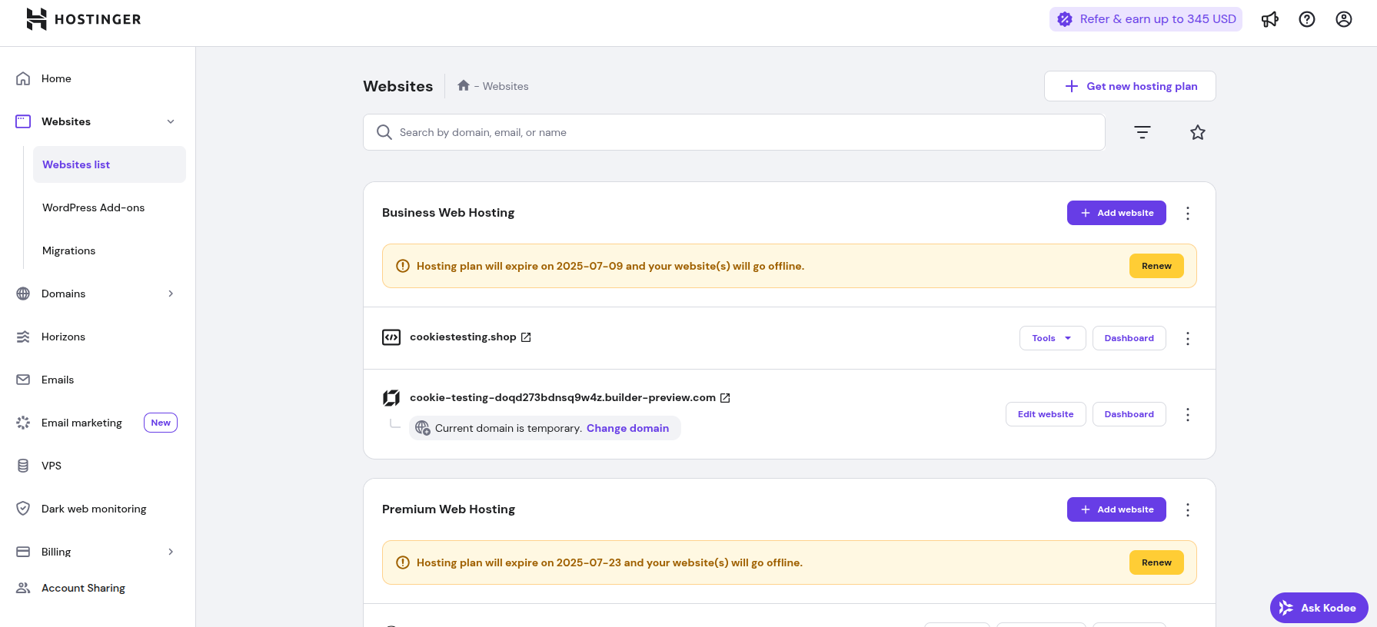Expand the Domains sidebar section
Viewport: 1377px width, 627px height.
[171, 294]
